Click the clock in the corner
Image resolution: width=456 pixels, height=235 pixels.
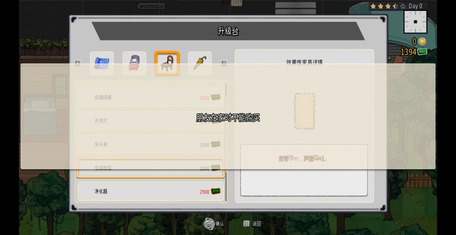point(415,22)
